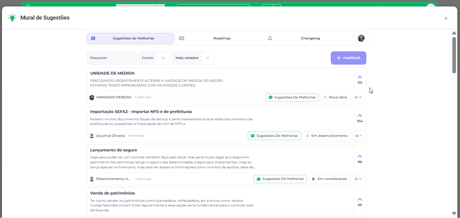The width and height of the screenshot is (460, 218).
Task: Open the Estado filter dropdown
Action: (x=154, y=58)
